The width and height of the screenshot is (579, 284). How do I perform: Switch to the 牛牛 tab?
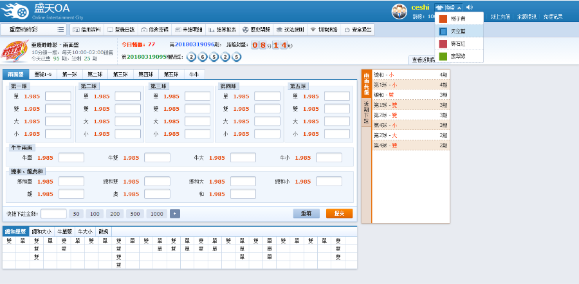194,75
